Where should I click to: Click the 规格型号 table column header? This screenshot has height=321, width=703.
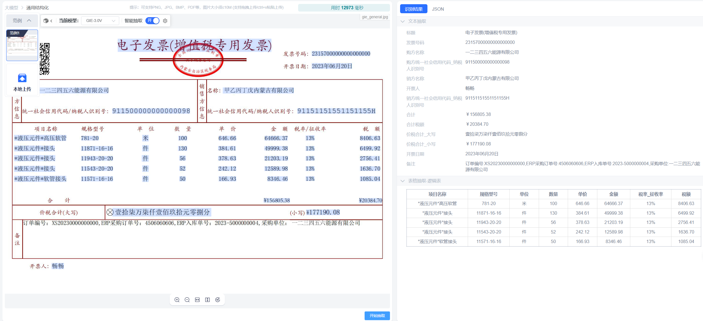[488, 194]
